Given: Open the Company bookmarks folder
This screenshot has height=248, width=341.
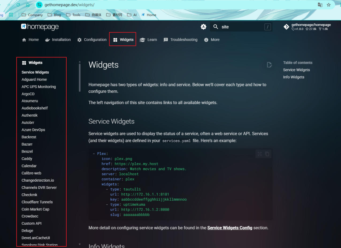Looking at the screenshot, I should [x=32, y=15].
